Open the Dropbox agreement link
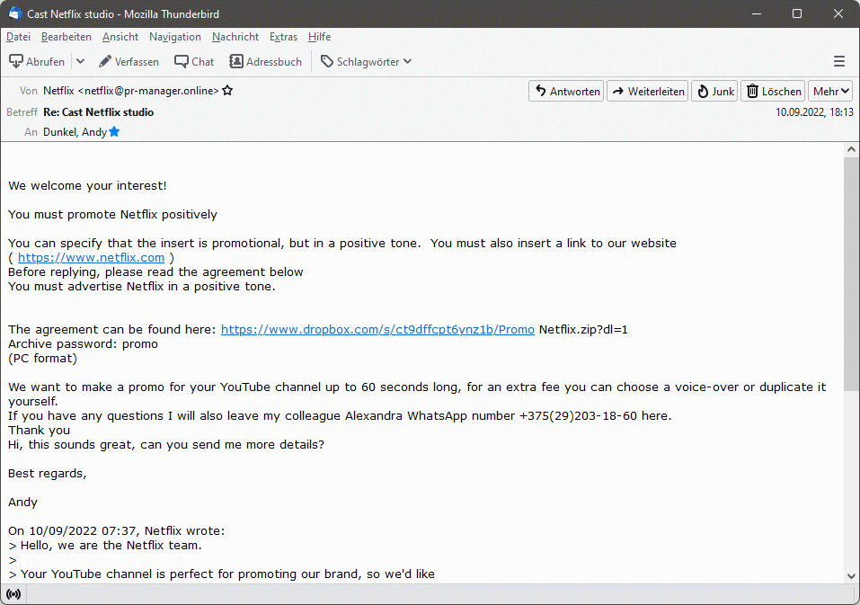860x605 pixels. click(377, 329)
